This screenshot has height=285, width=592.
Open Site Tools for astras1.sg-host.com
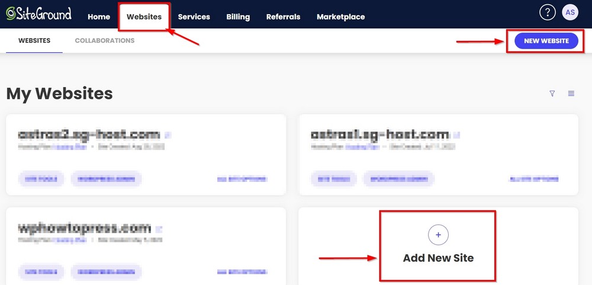coord(333,179)
